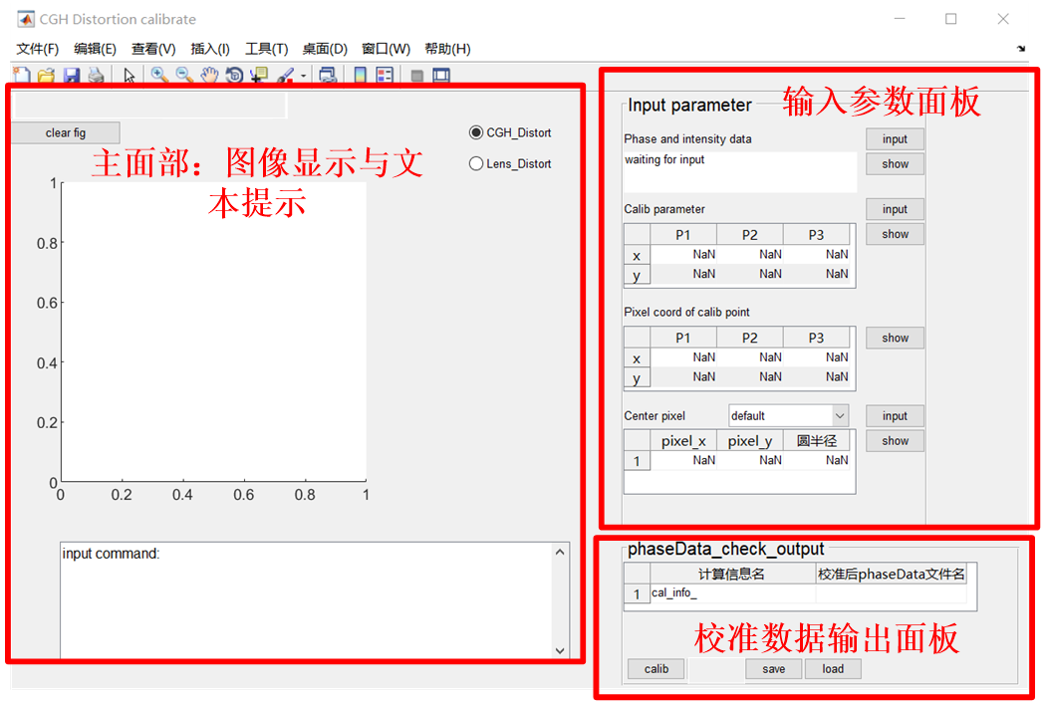This screenshot has width=1047, height=706.
Task: Toggle the Insert Colorbar toolbar icon
Action: 360,75
